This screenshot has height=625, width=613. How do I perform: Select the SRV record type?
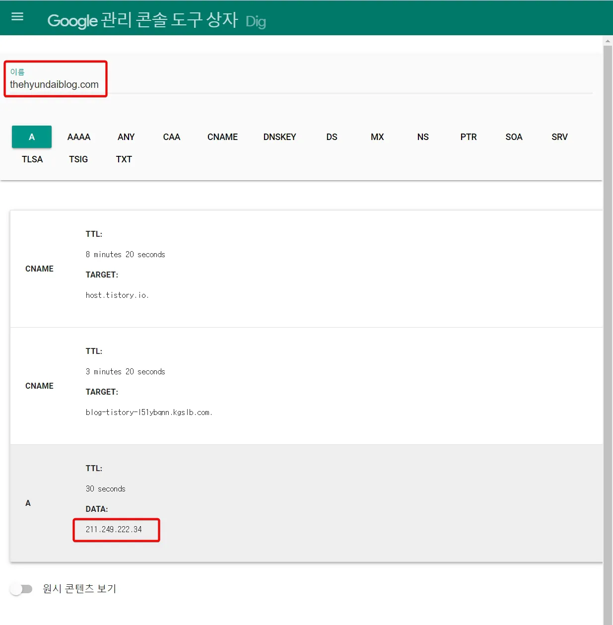coord(559,137)
